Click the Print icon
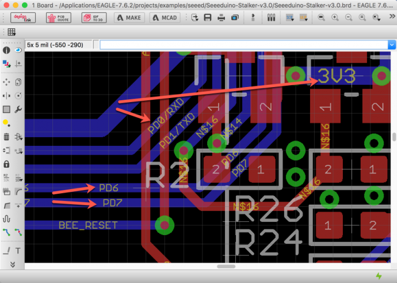The height and width of the screenshot is (283, 397). pyautogui.click(x=221, y=17)
